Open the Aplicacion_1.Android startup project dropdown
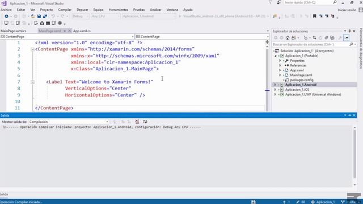This screenshot has height=204, width=363. [149, 16]
